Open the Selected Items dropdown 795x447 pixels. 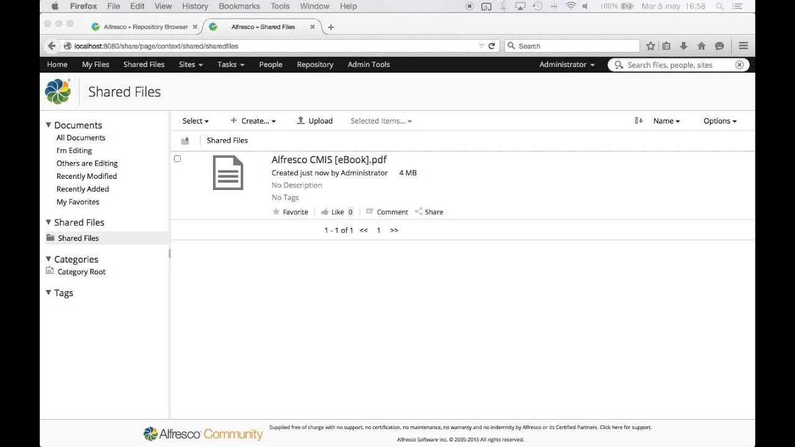[381, 121]
